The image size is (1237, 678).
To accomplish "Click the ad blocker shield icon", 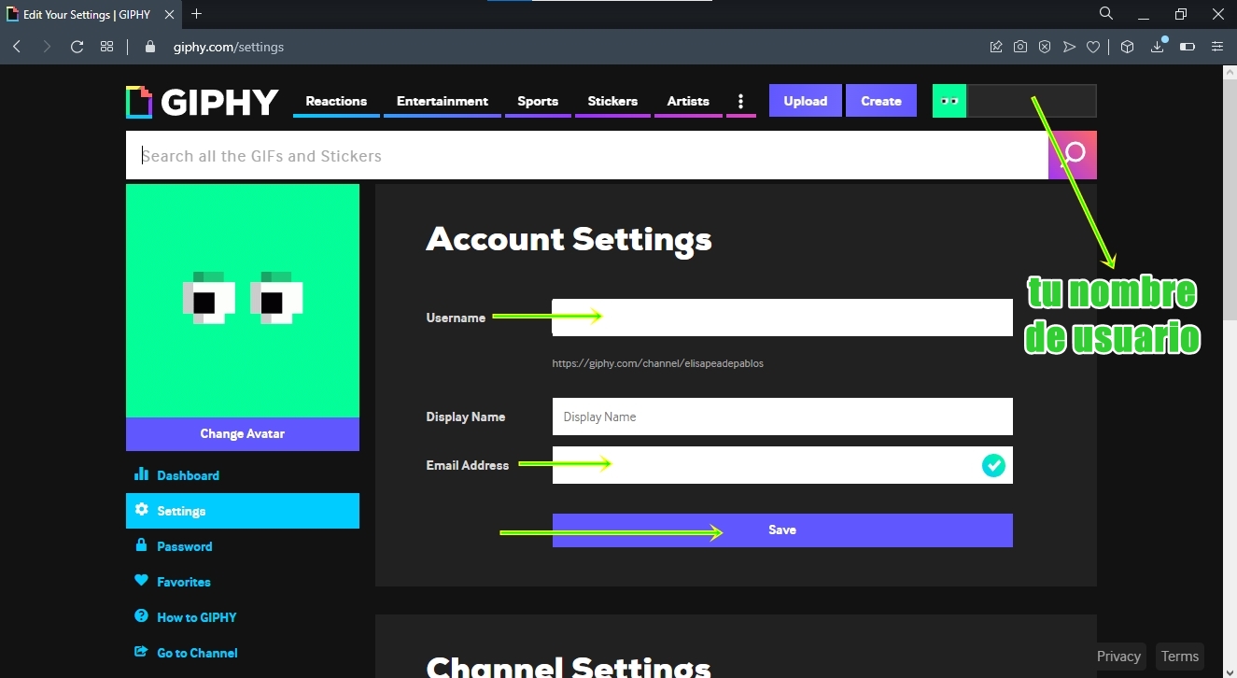I will pyautogui.click(x=1045, y=47).
